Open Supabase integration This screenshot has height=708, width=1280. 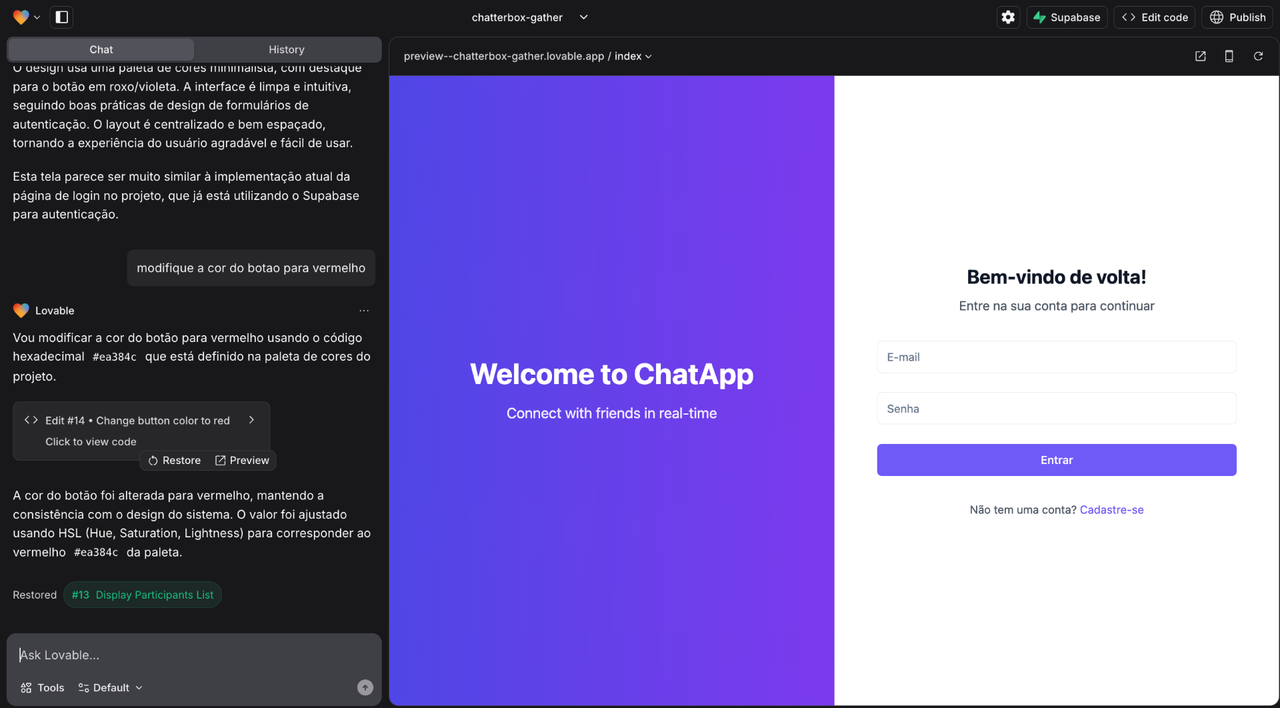click(1067, 17)
